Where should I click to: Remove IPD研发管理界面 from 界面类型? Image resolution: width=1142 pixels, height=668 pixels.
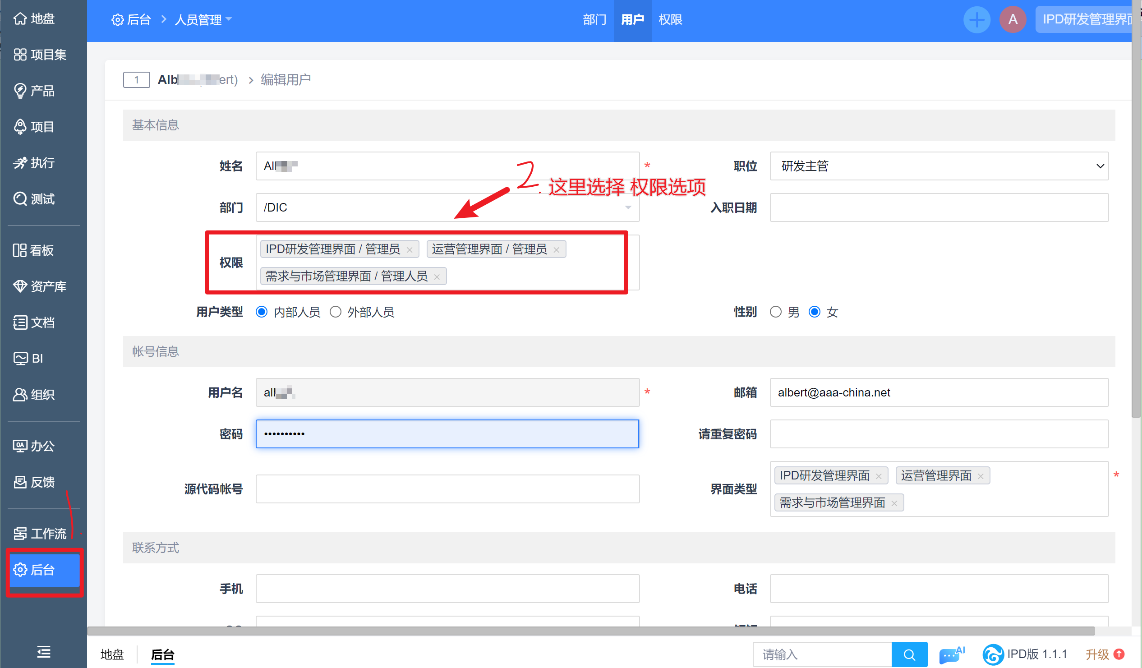[879, 476]
